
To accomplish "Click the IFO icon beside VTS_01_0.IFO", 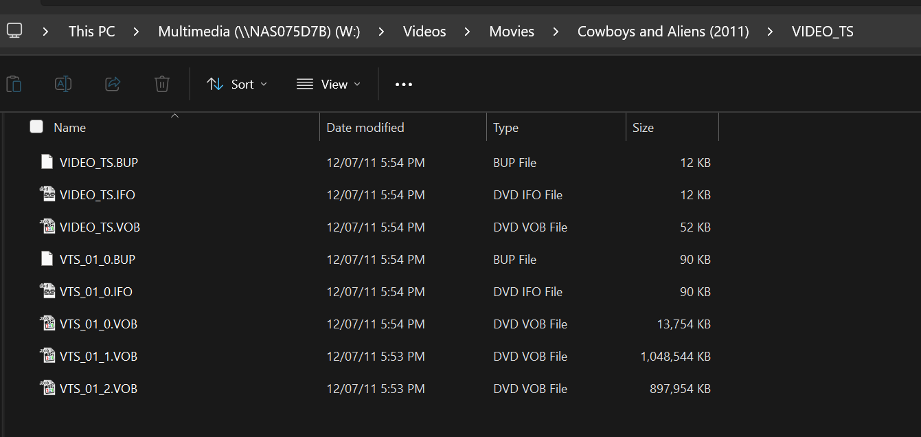I will (47, 291).
